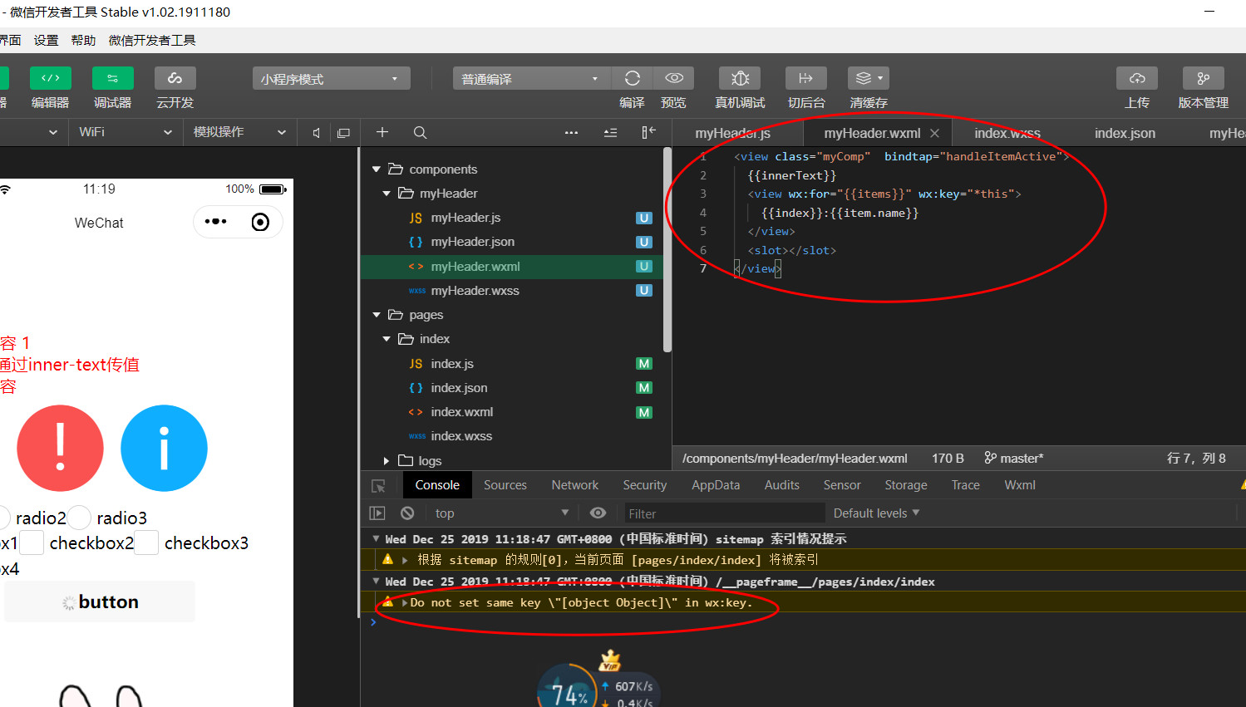The image size is (1246, 707).
Task: Switch to the index.json editor tab
Action: pyautogui.click(x=1125, y=133)
